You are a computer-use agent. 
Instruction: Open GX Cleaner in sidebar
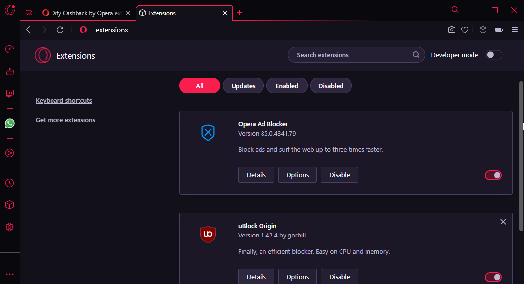pyautogui.click(x=10, y=71)
